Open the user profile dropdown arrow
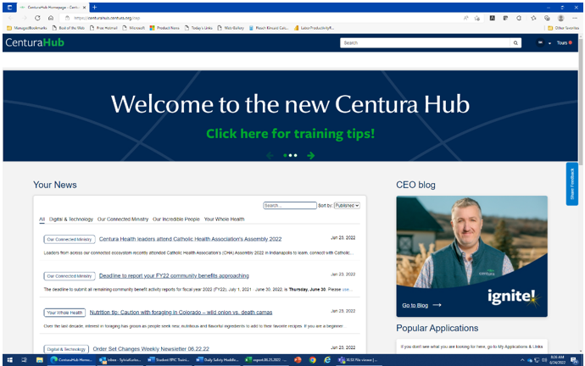This screenshot has width=585, height=366. [549, 43]
